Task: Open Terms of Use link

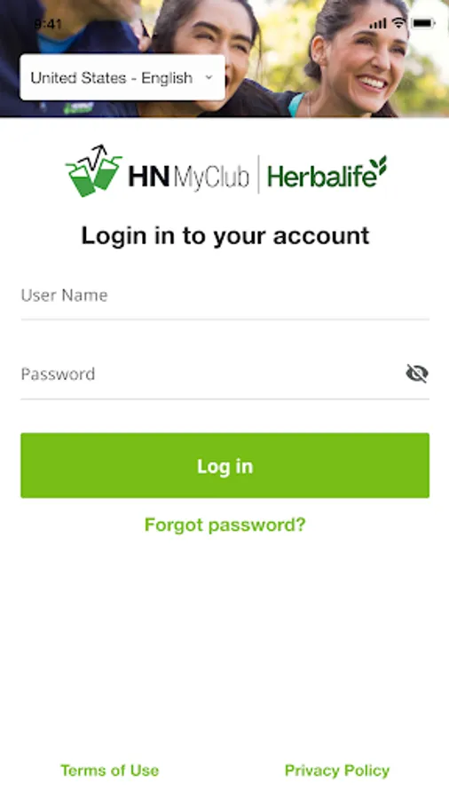Action: 109,770
